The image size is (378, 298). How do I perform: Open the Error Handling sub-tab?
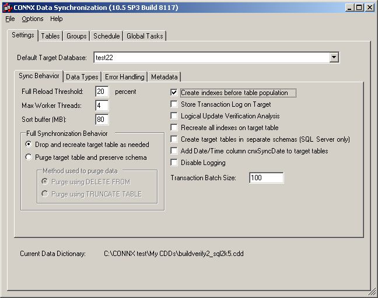coord(125,77)
